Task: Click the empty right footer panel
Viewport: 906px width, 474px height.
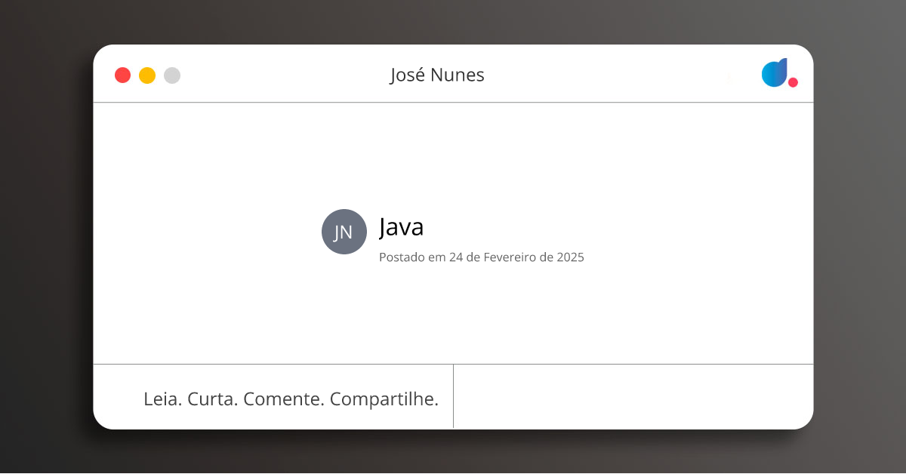Action: point(634,396)
